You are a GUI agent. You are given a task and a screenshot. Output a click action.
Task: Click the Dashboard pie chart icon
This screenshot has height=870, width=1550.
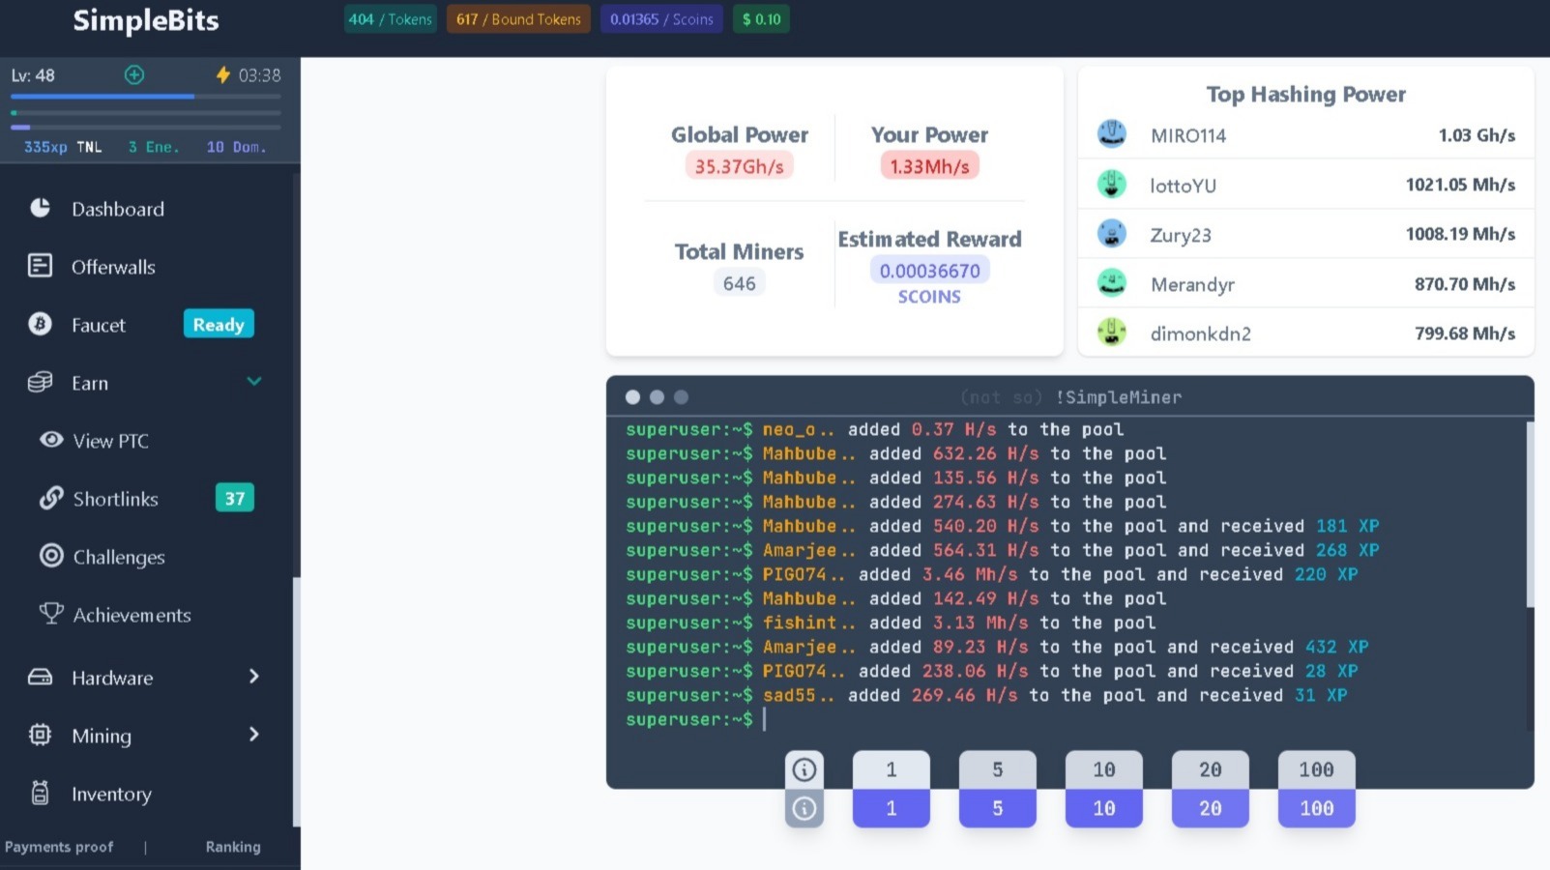click(x=40, y=208)
